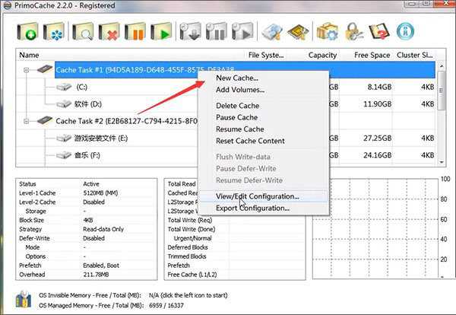456x315 pixels.
Task: Click the volume list vertical scrollbar
Action: point(442,114)
